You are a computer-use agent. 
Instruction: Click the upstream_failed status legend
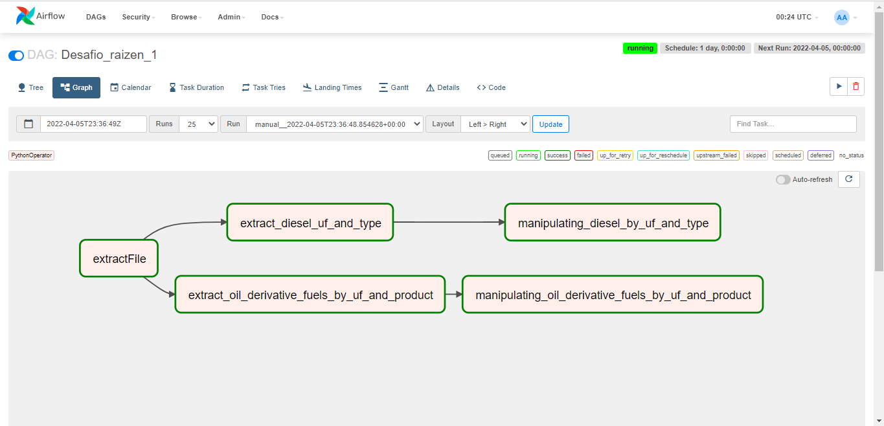pos(716,155)
